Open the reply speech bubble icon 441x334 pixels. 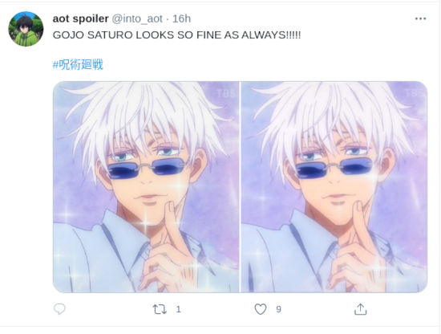(x=59, y=309)
